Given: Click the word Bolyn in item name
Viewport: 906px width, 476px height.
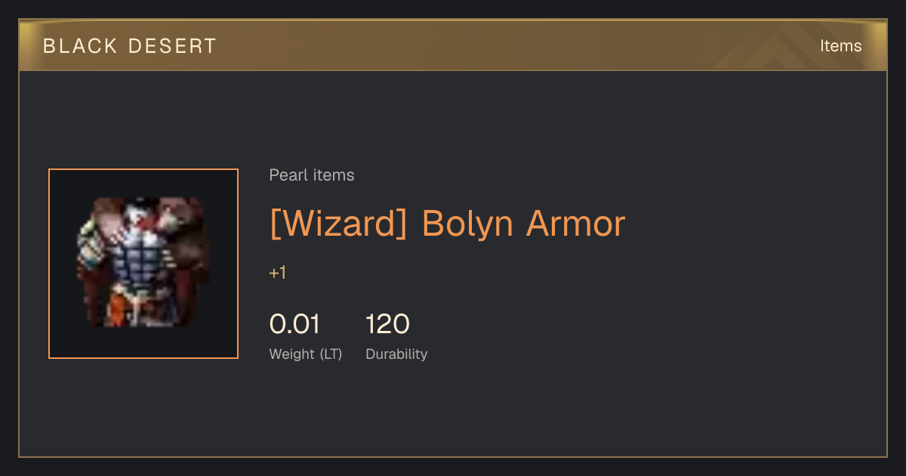Looking at the screenshot, I should [467, 224].
